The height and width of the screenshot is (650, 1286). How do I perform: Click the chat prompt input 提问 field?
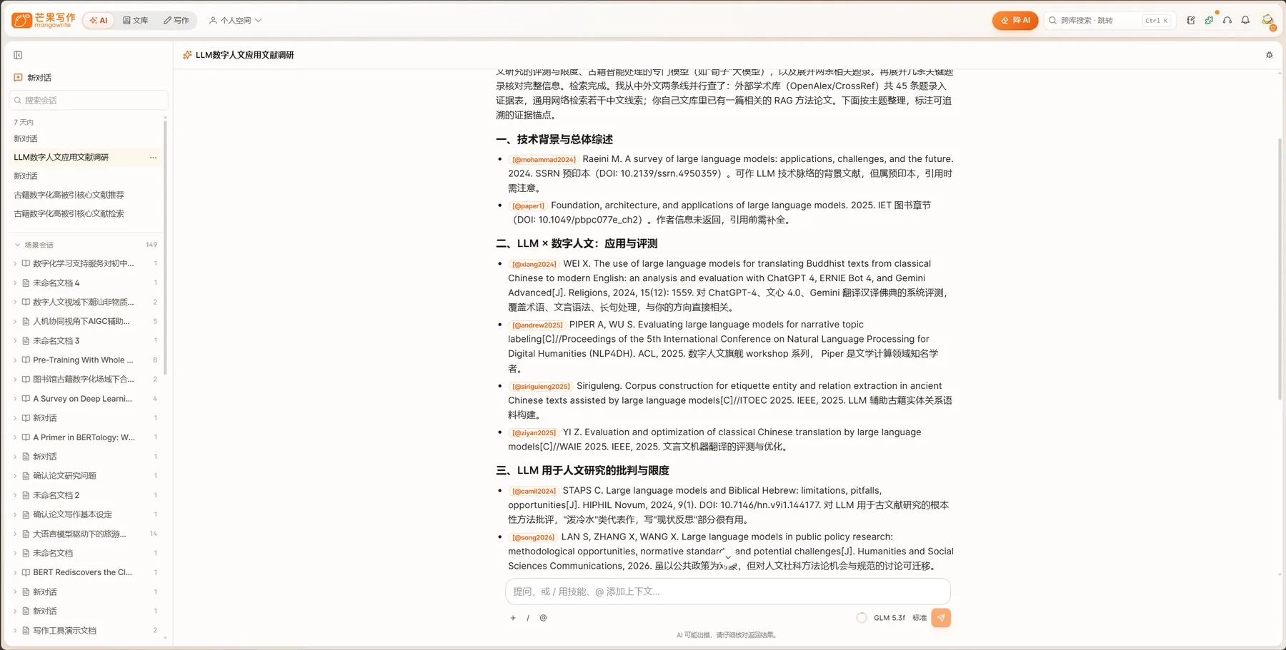coord(727,591)
